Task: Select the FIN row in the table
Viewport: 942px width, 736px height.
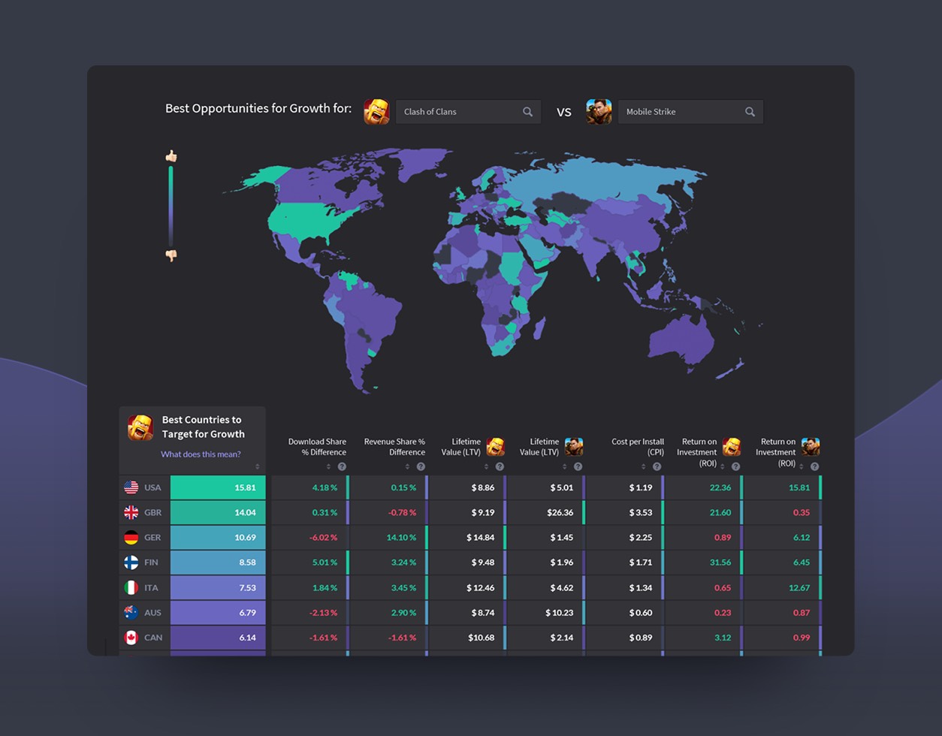Action: (152, 563)
